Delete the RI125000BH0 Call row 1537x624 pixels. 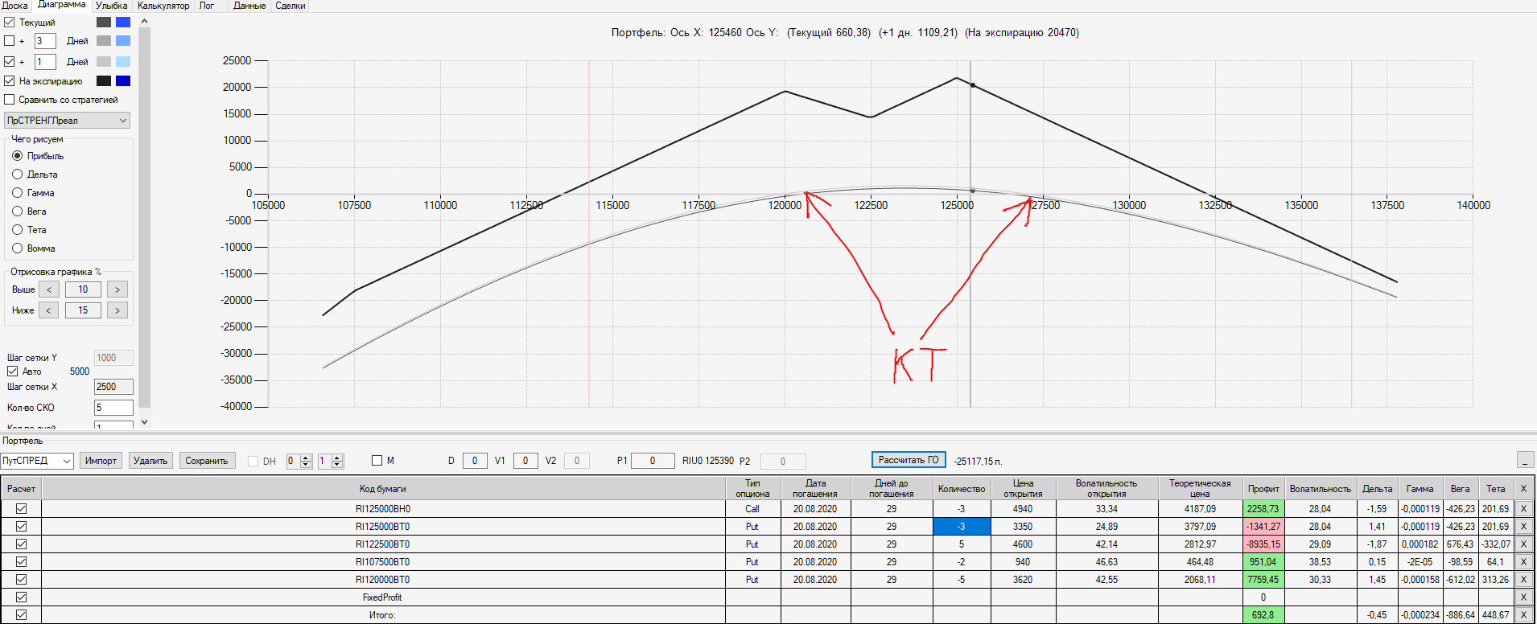pos(1523,508)
